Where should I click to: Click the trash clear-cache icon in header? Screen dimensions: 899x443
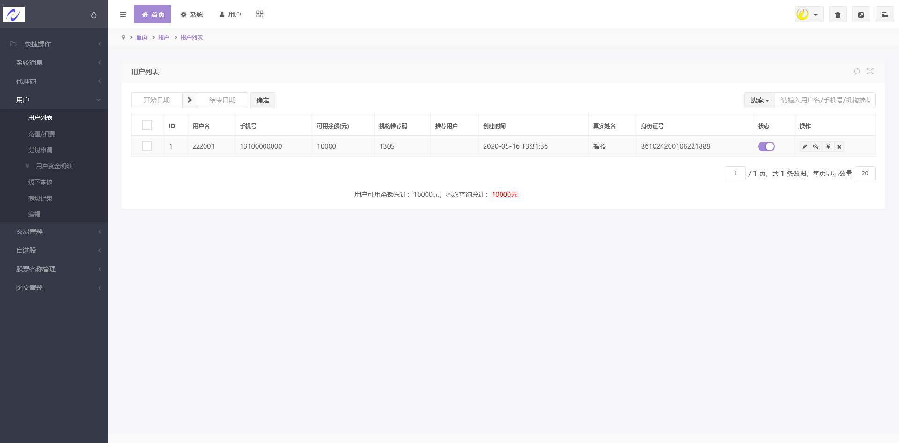click(x=838, y=15)
